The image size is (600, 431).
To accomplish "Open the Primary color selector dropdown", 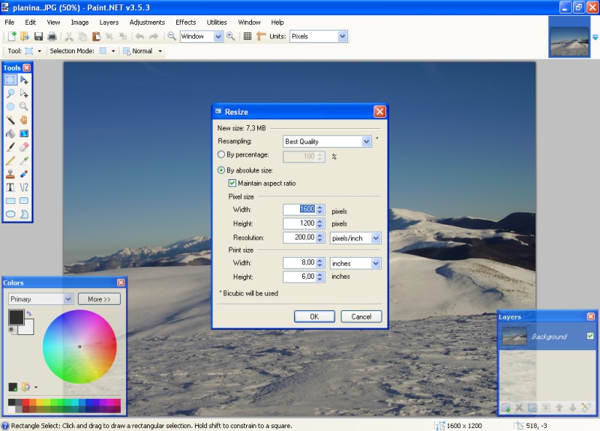I will click(x=67, y=299).
